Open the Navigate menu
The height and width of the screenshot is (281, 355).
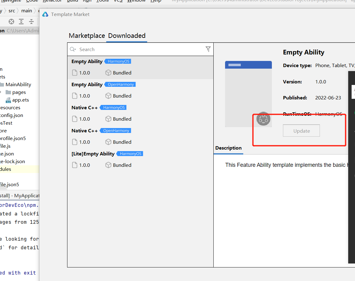click(x=11, y=1)
